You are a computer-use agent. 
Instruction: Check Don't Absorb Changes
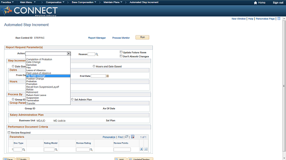[x=121, y=56]
